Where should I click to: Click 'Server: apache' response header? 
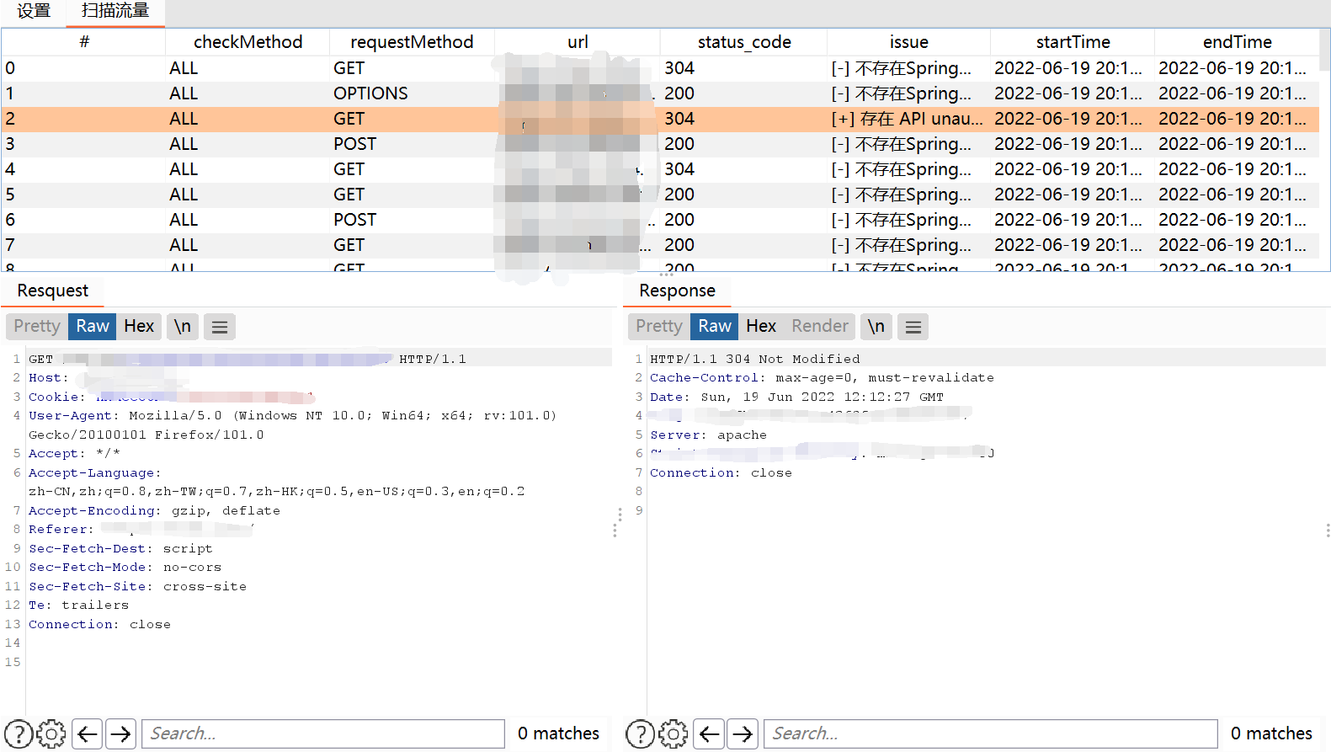coord(708,435)
